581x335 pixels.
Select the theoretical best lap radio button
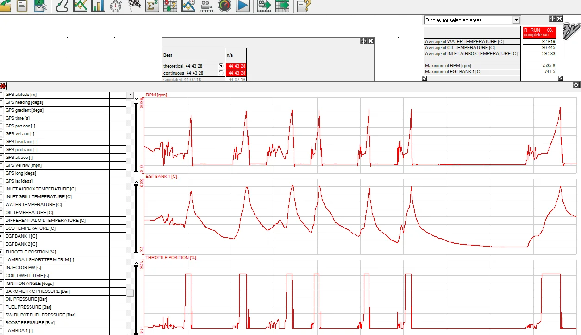pyautogui.click(x=221, y=66)
